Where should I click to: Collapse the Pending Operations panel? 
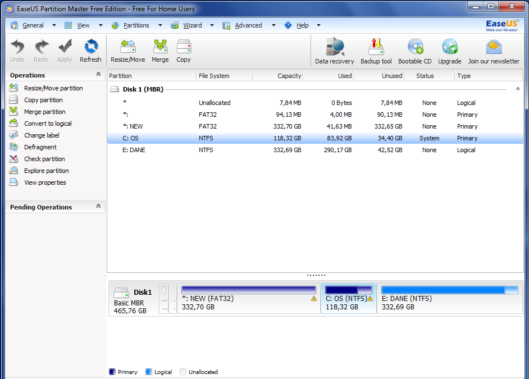click(x=98, y=207)
